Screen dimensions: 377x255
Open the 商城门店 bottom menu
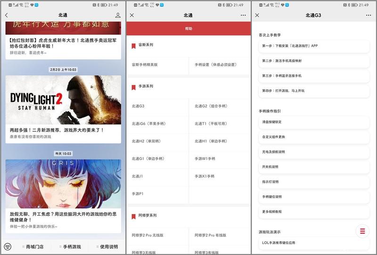click(x=33, y=247)
